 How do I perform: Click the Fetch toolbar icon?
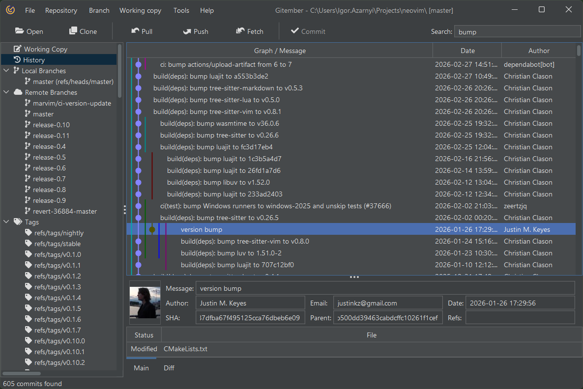(240, 31)
